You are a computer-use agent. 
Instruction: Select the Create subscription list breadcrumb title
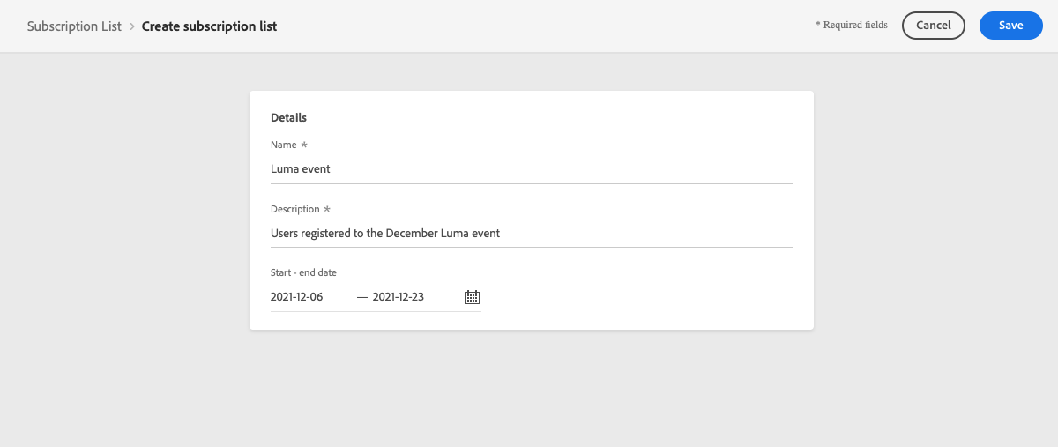coord(209,26)
